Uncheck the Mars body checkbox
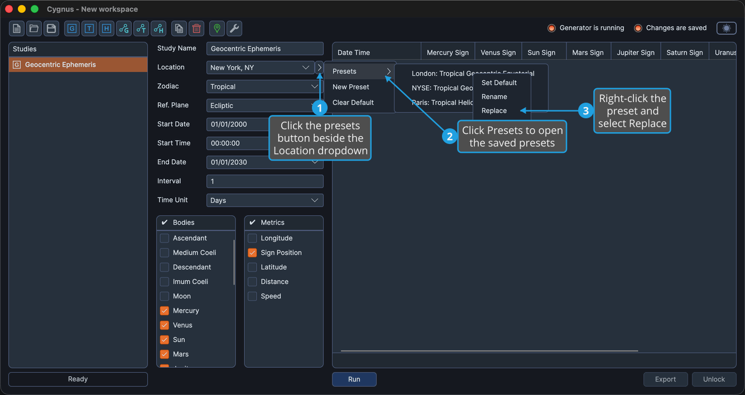This screenshot has width=745, height=395. [x=165, y=354]
